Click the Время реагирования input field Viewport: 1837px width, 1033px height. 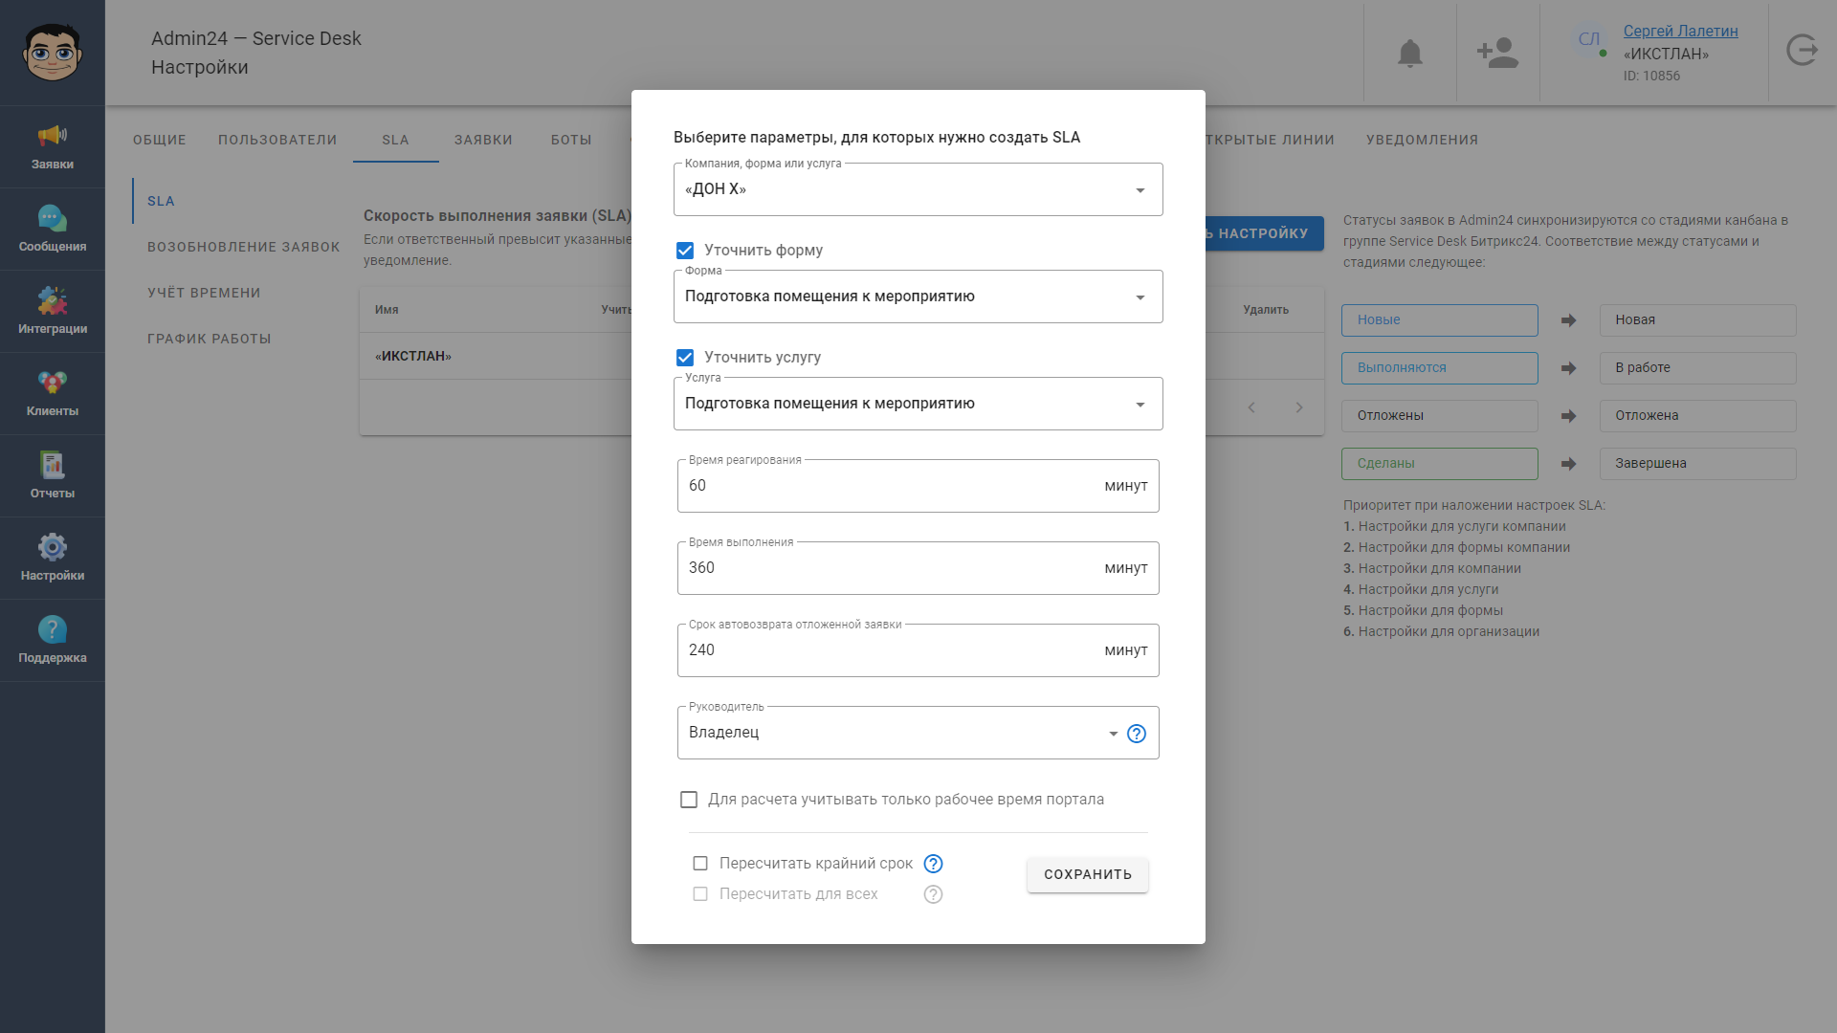click(918, 486)
